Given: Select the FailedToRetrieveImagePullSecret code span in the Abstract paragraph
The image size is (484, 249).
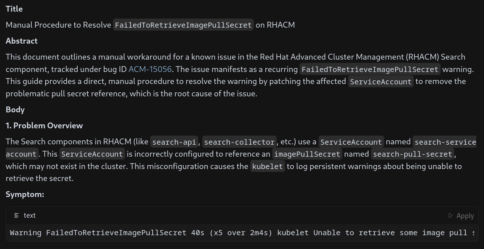Looking at the screenshot, I should tap(370, 69).
